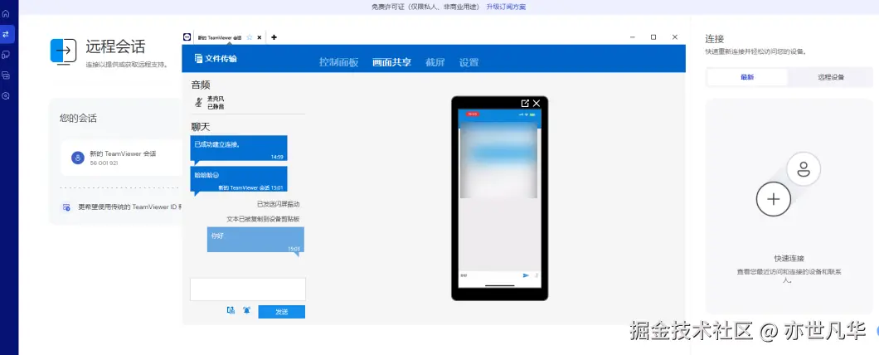Pop out the phone screen view
The width and height of the screenshot is (879, 355).
coord(525,103)
